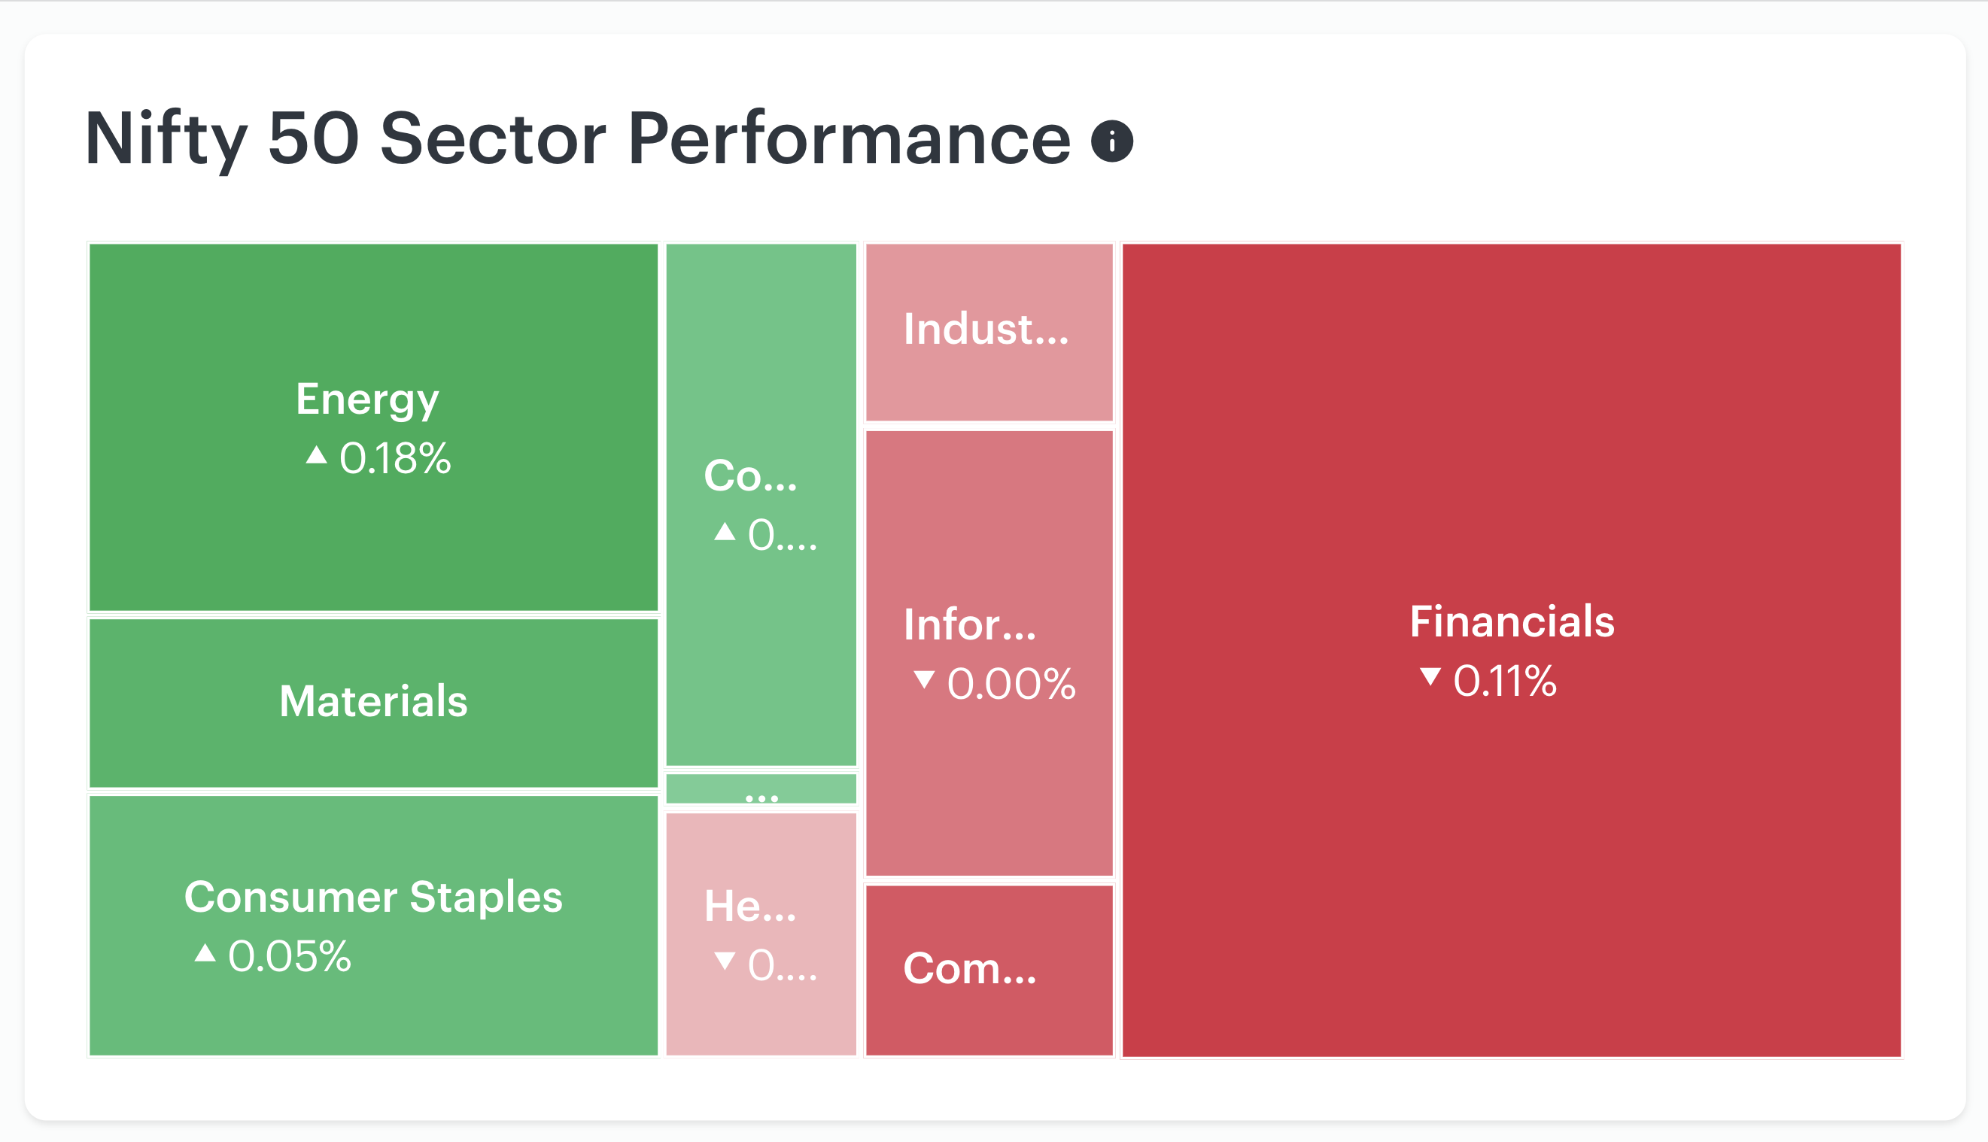Click the up arrow next to Energy 0.18%

tap(316, 454)
